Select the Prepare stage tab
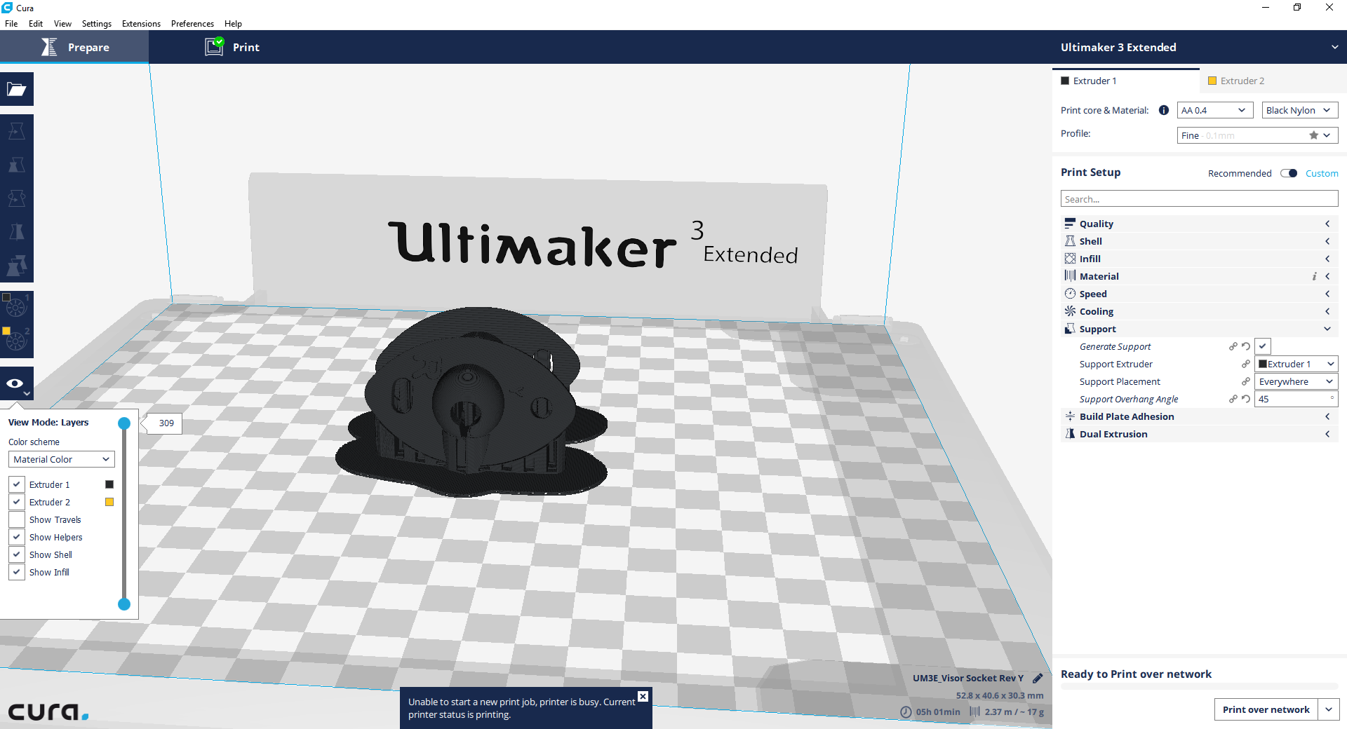1347x729 pixels. [x=74, y=47]
